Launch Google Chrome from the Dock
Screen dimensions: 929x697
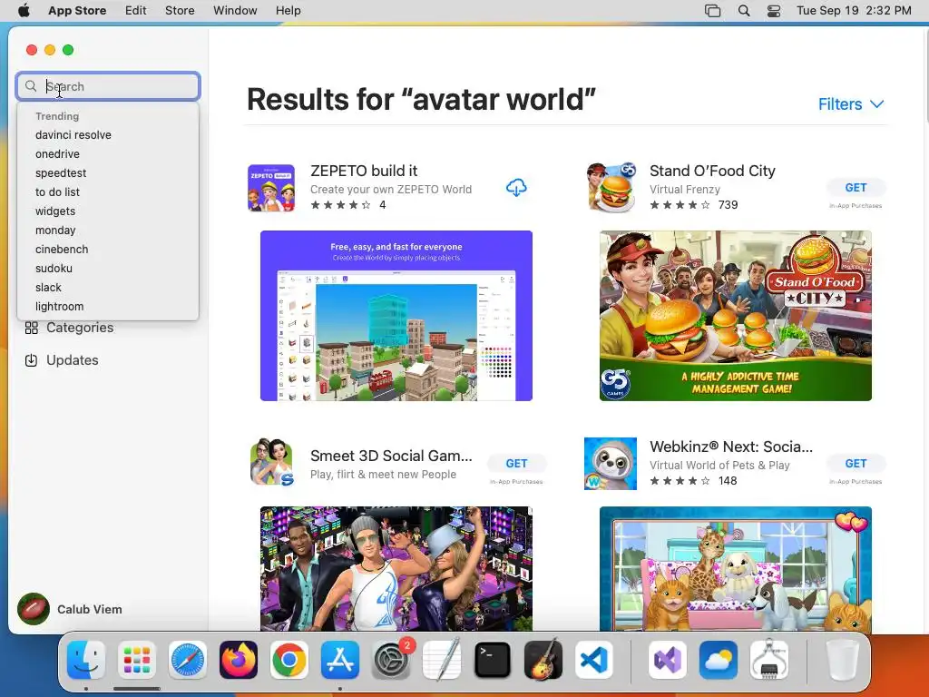[x=289, y=660]
